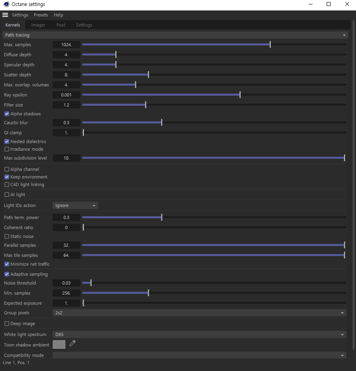Enable Alpha channel checkbox
Viewport: 356px width, 371px height.
pyautogui.click(x=7, y=169)
